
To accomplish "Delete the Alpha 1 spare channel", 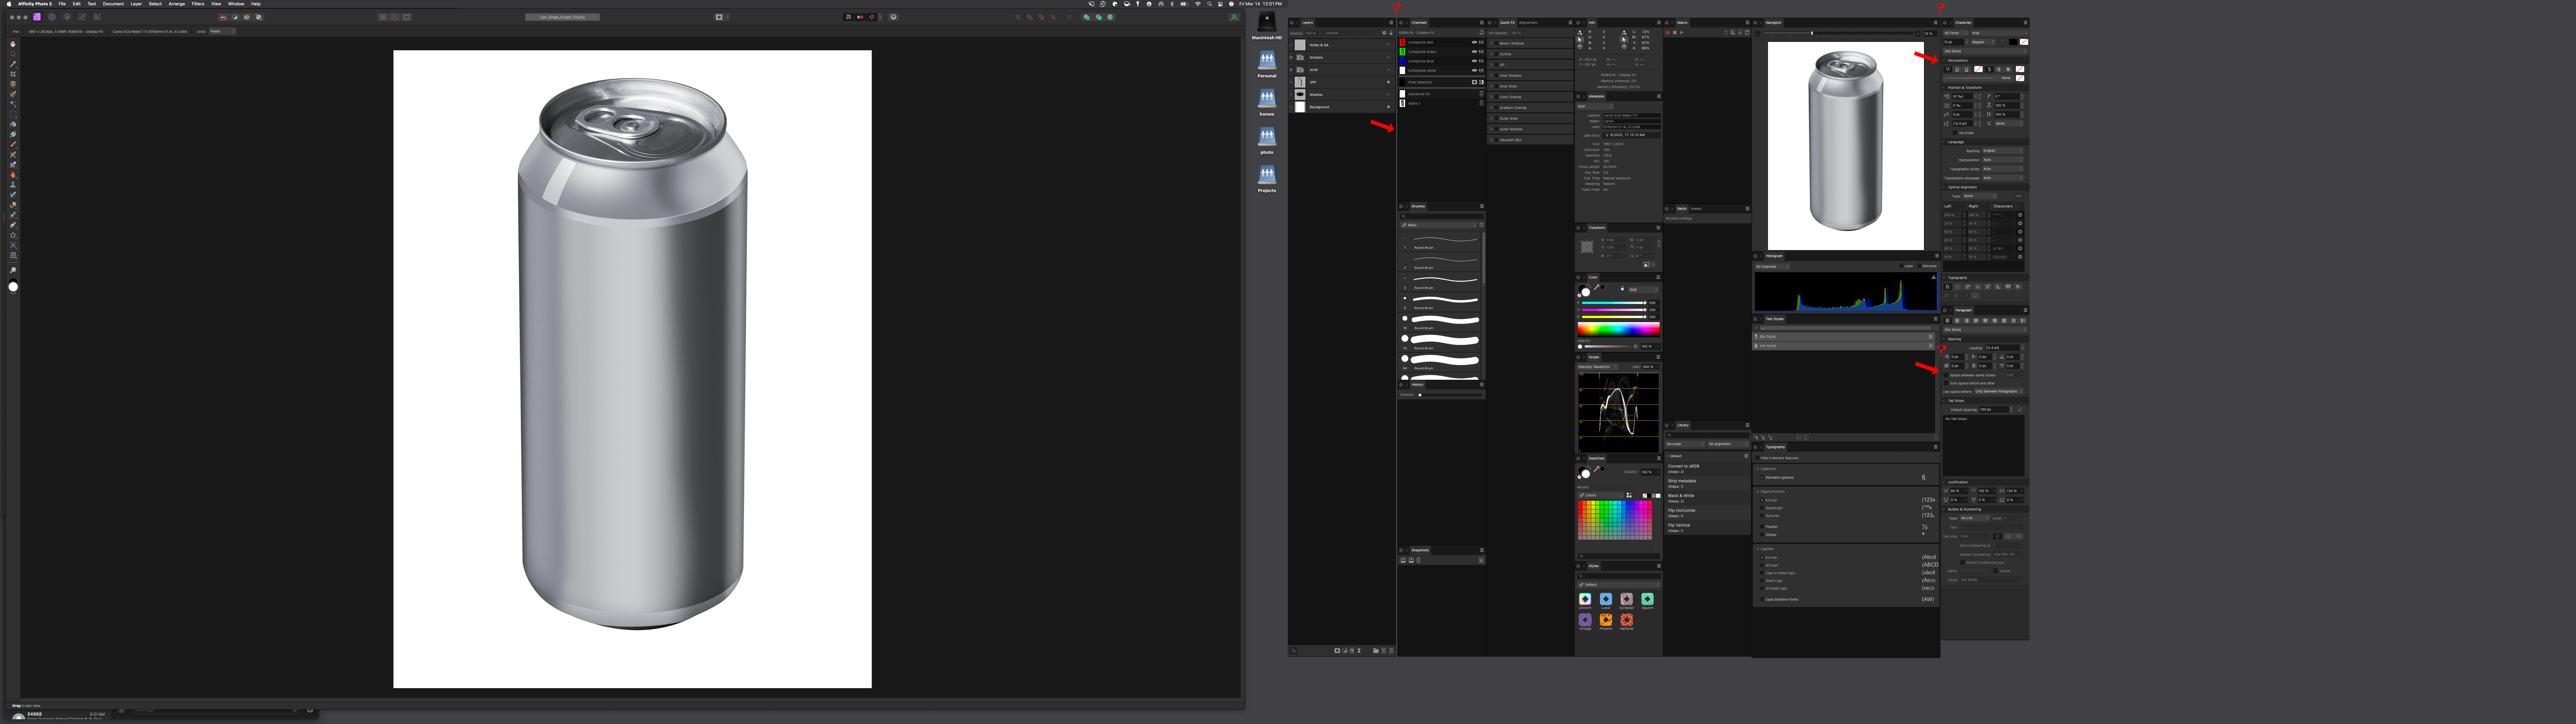I will 1482,103.
